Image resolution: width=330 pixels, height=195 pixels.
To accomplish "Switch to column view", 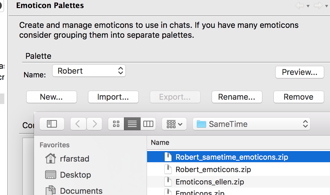I will [x=148, y=124].
